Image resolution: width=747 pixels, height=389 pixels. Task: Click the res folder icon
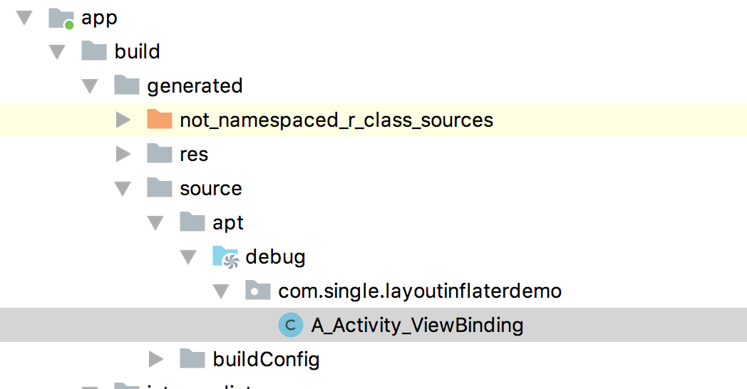(x=160, y=154)
